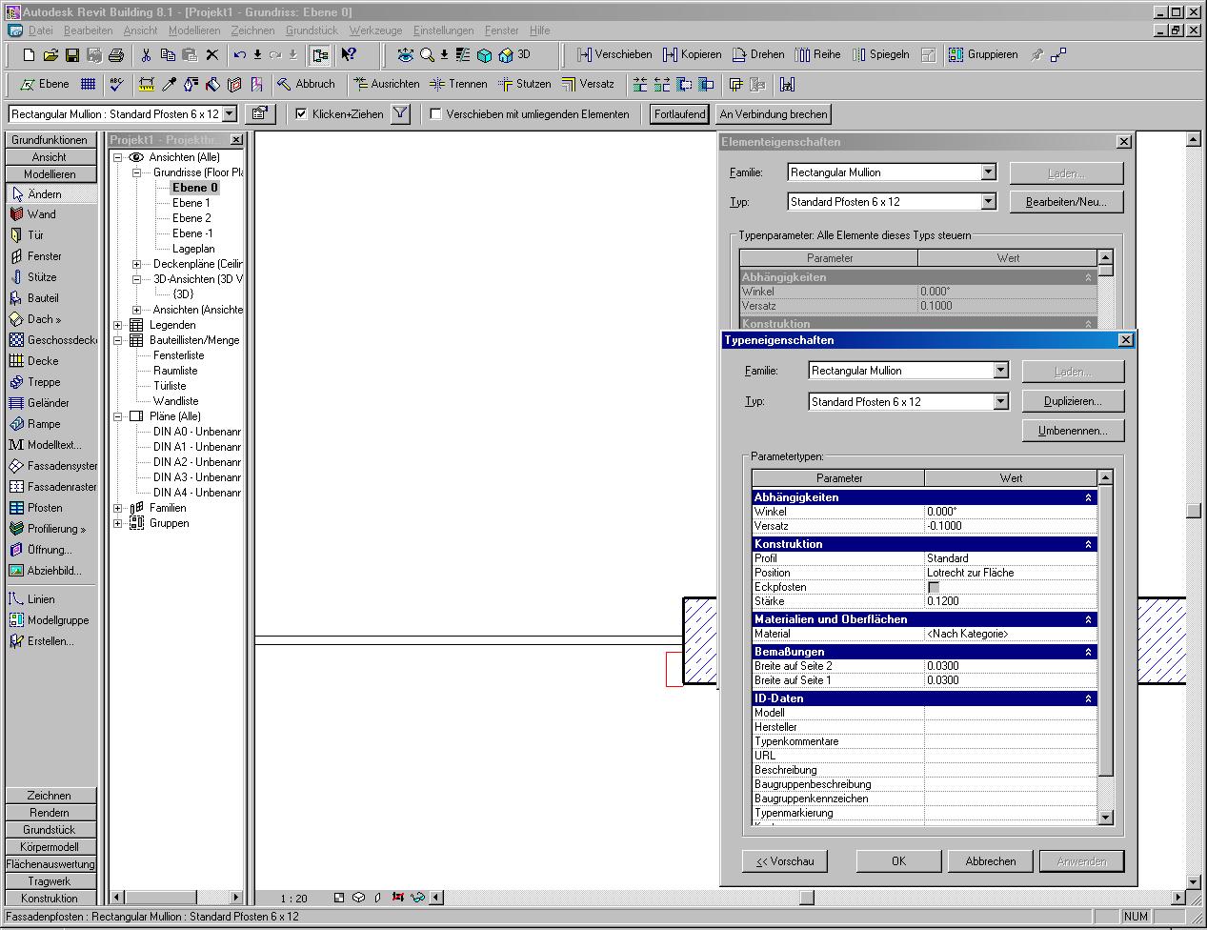Screen dimensions: 1207x930
Task: Click the Open folder icon
Action: (50, 55)
